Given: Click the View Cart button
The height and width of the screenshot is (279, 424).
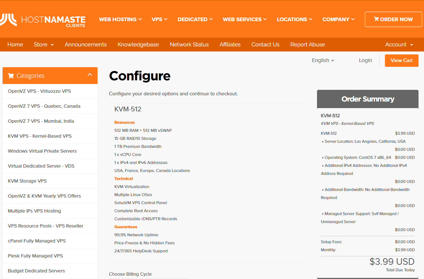Looking at the screenshot, I should pos(402,61).
